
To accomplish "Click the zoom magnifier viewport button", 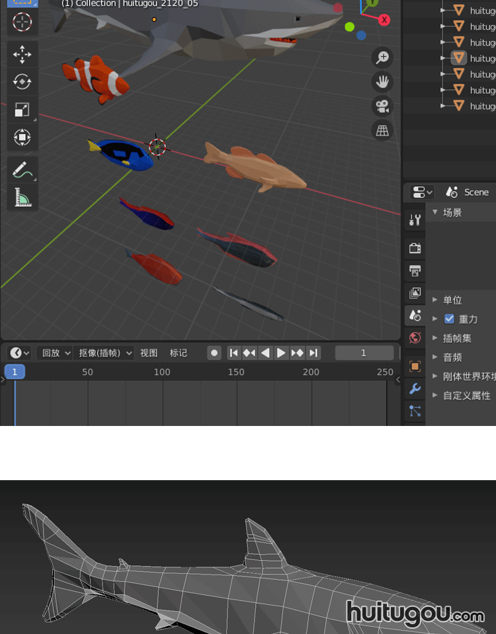I will coord(382,57).
